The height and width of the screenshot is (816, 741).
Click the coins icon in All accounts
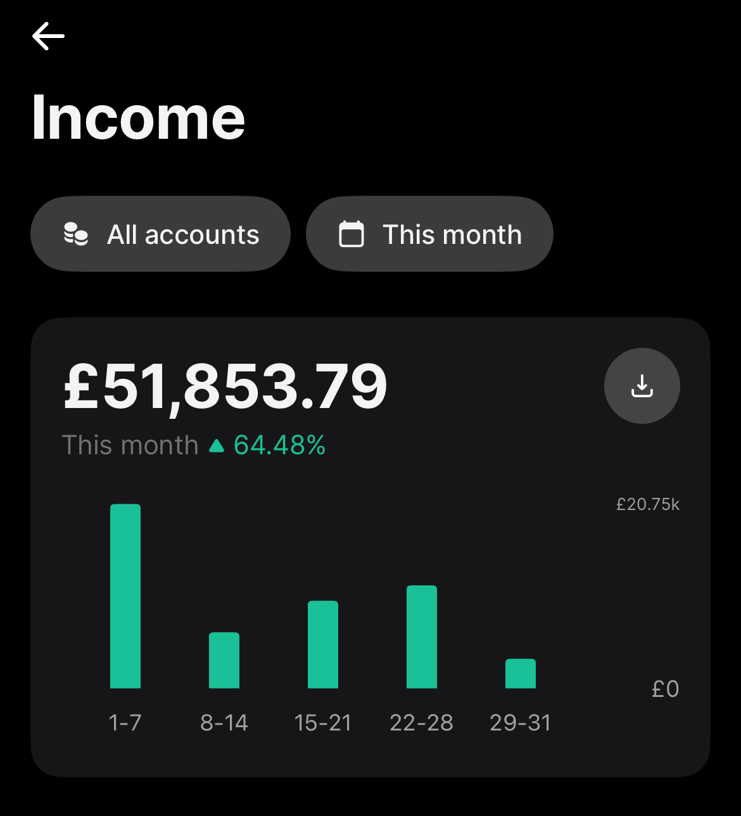point(76,234)
